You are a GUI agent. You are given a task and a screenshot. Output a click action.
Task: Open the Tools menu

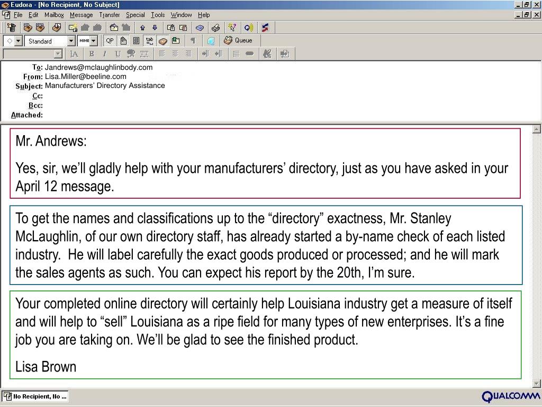tap(158, 15)
